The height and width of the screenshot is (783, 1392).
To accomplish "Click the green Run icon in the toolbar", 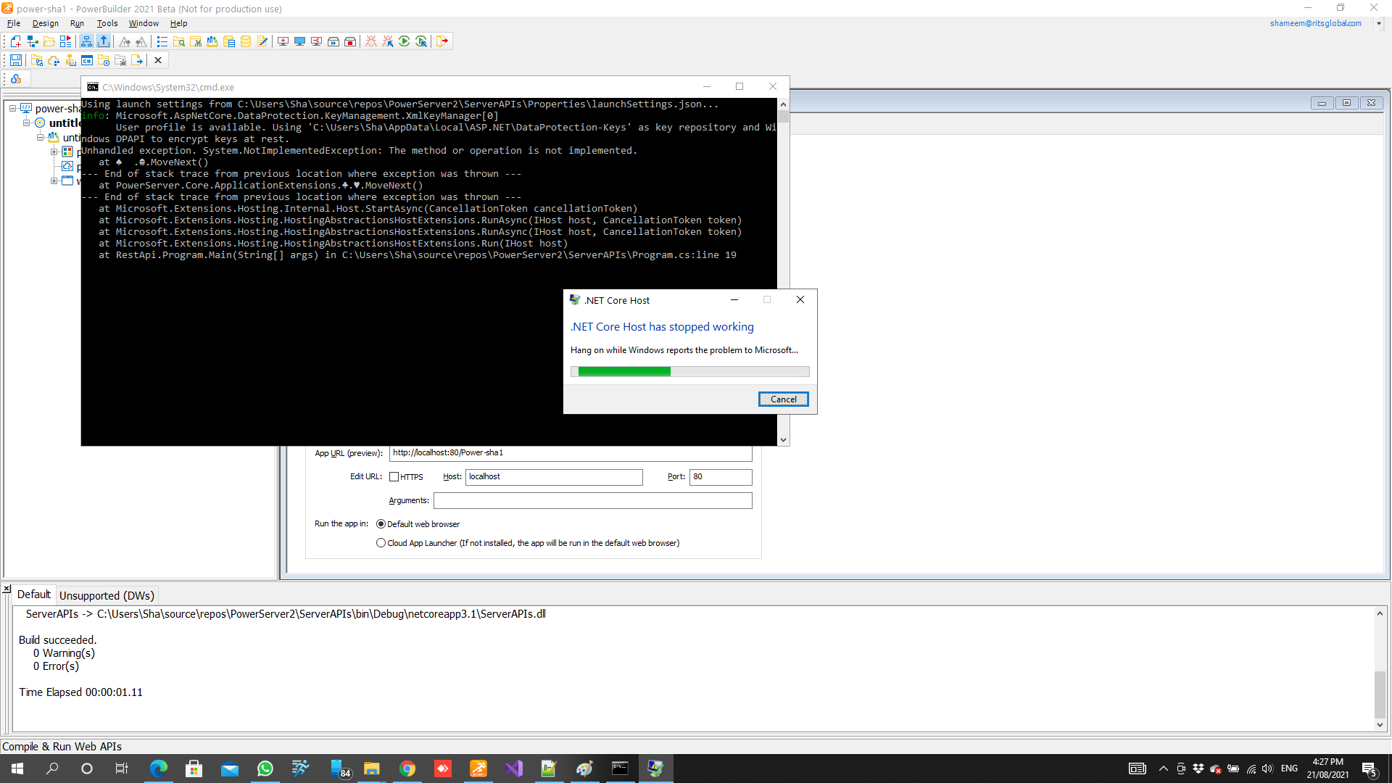I will 405,41.
